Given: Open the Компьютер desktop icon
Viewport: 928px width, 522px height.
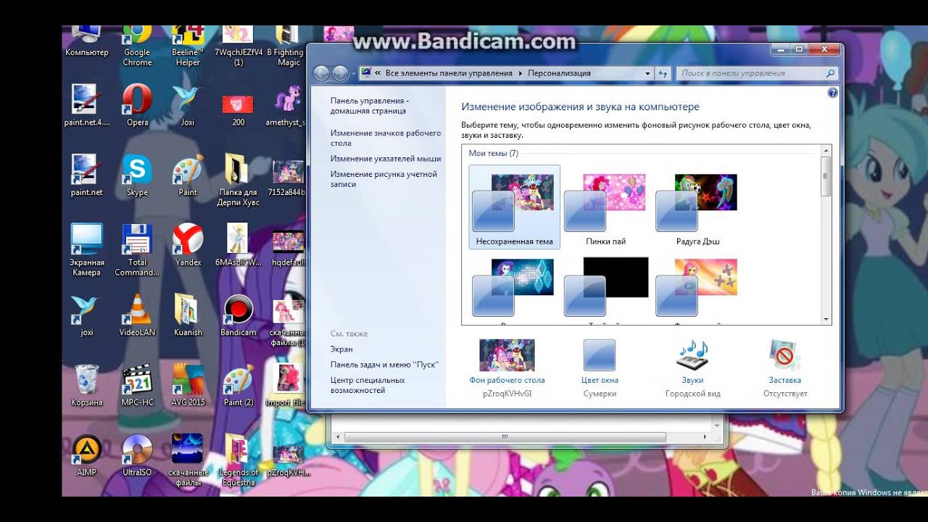Looking at the screenshot, I should click(x=86, y=42).
